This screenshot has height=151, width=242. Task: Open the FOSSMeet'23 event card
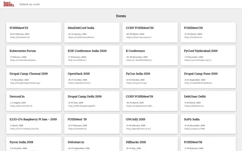(x=33, y=33)
